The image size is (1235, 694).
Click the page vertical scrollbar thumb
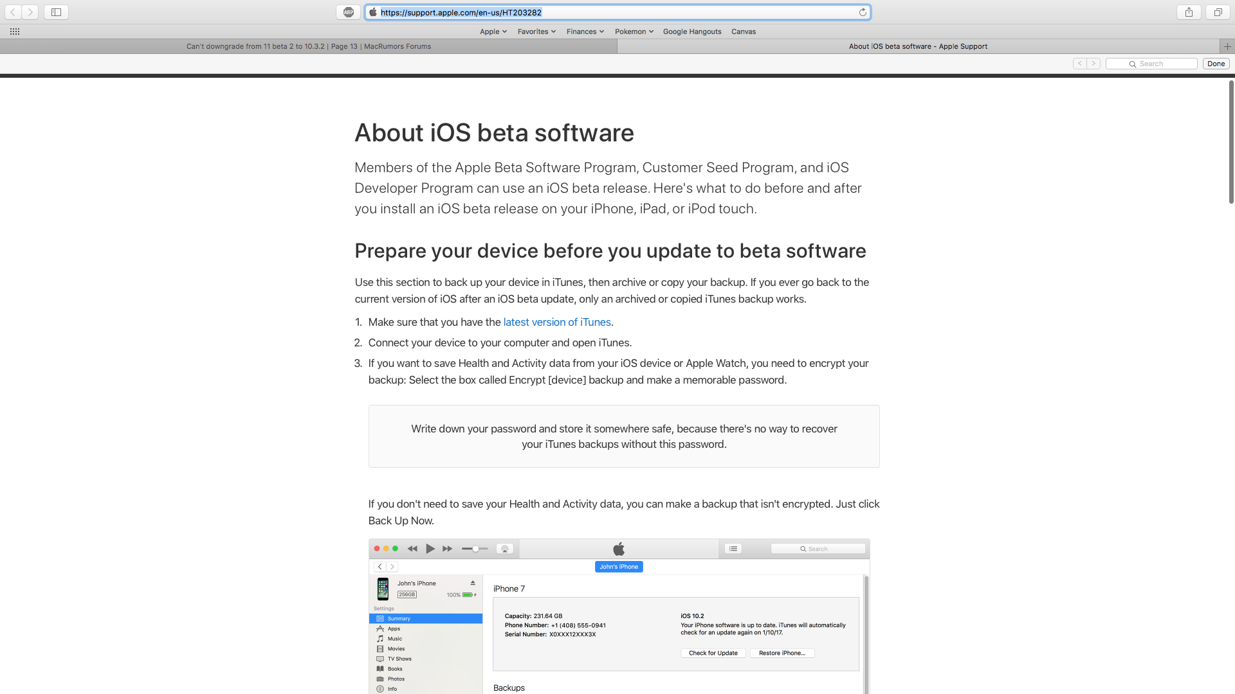pos(1231,141)
